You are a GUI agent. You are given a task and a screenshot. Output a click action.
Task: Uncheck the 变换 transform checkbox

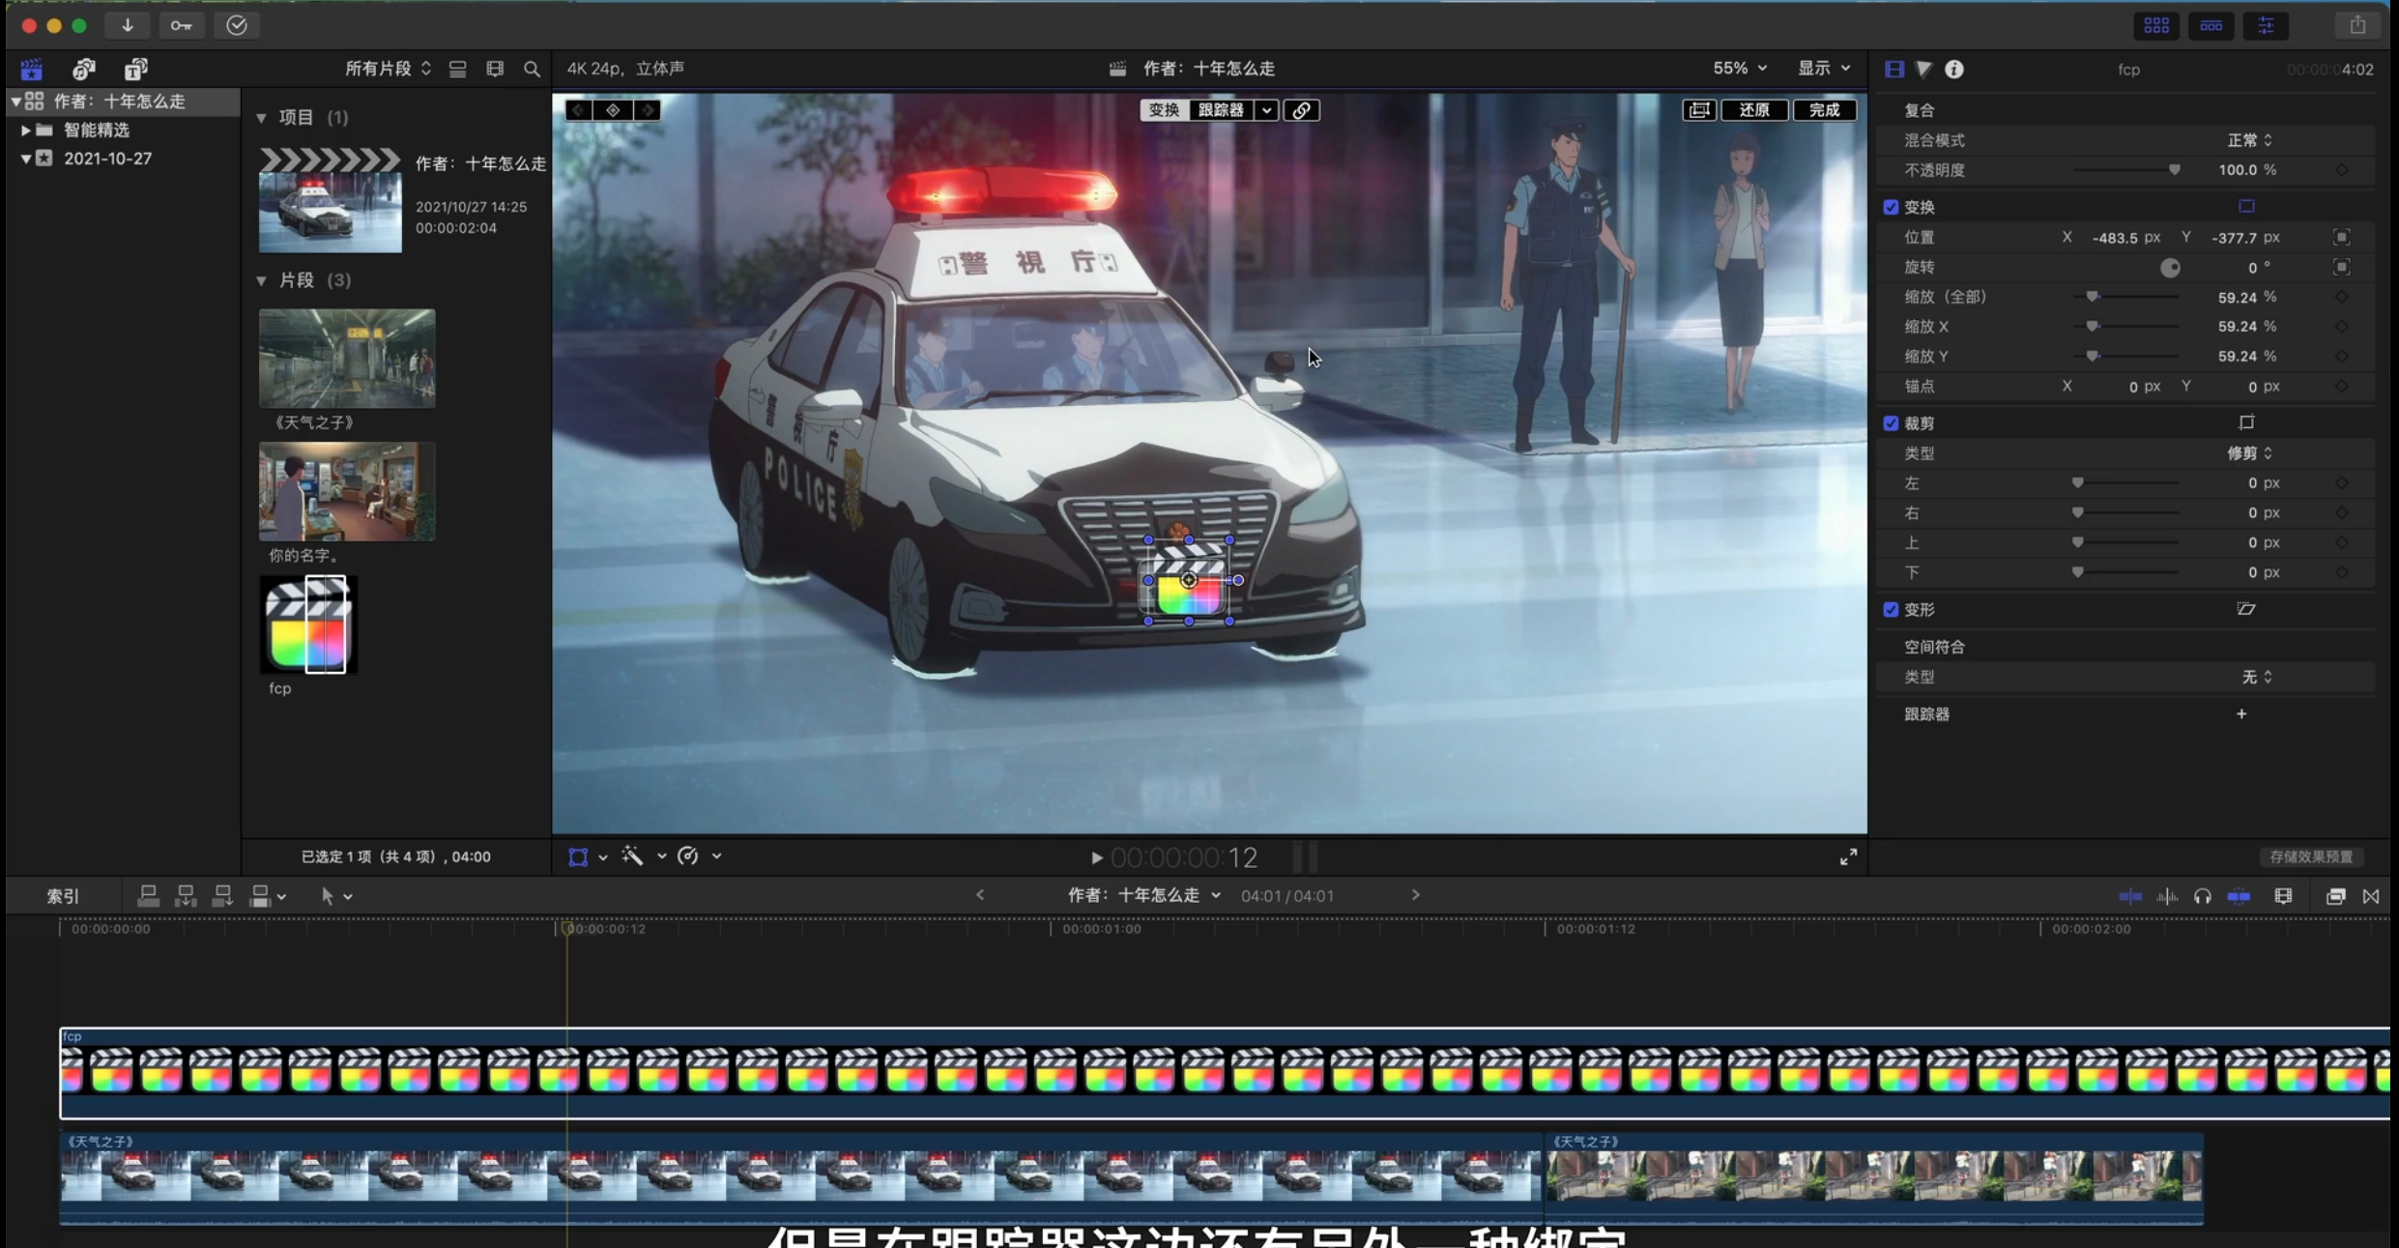click(1891, 207)
